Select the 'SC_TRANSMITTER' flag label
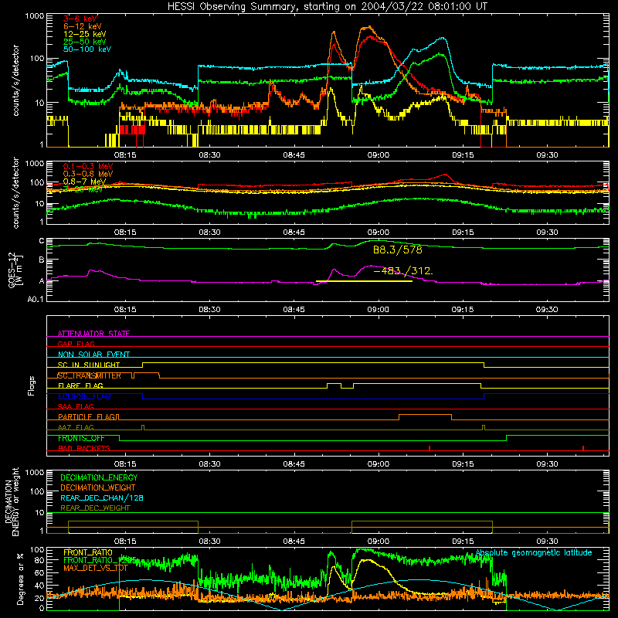 [x=90, y=375]
